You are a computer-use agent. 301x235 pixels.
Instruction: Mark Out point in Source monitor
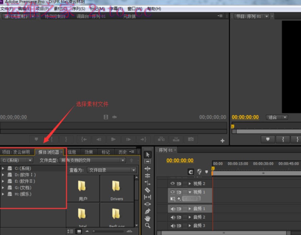(66, 139)
